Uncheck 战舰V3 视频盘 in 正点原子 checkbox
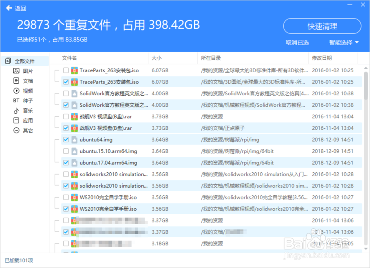Image resolution: width=370 pixels, height=268 pixels. pyautogui.click(x=66, y=128)
